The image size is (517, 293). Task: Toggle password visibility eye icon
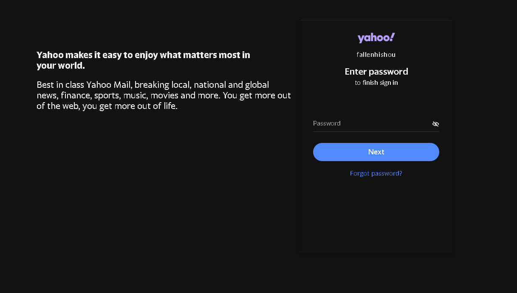[x=435, y=124]
